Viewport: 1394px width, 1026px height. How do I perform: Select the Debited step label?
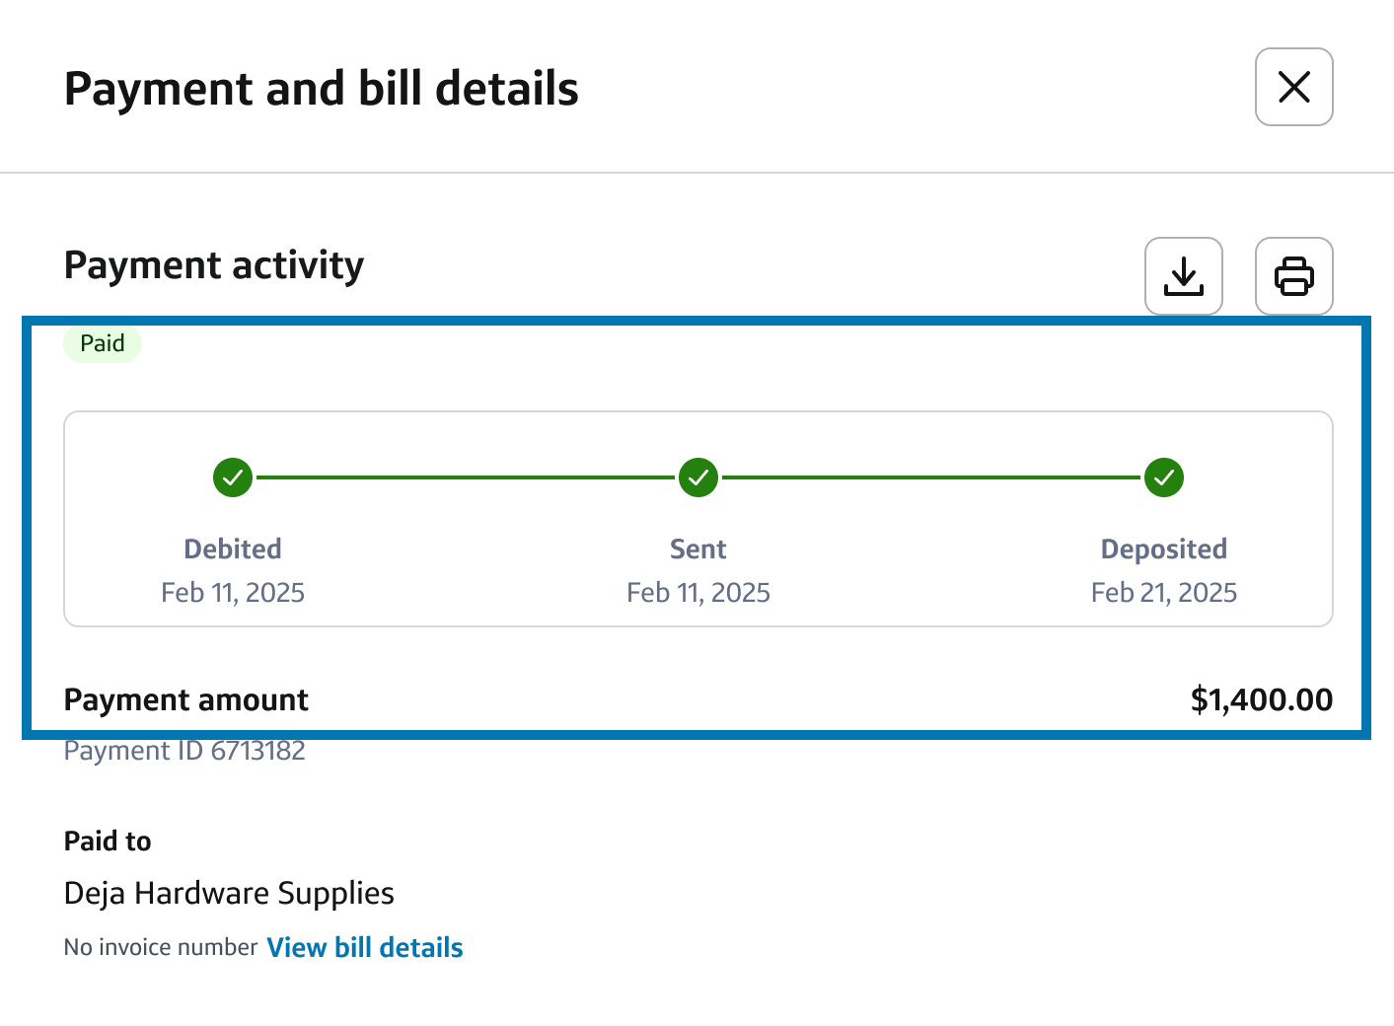(x=233, y=549)
